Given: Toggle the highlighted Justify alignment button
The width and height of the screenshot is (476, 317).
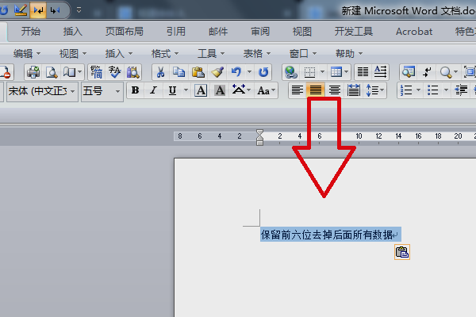Looking at the screenshot, I should (x=316, y=90).
